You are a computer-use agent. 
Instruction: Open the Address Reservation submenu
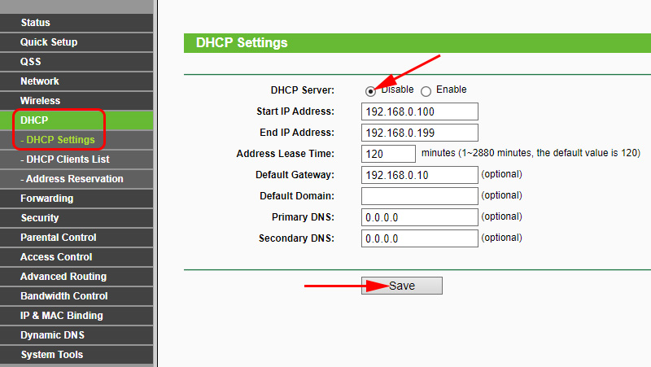pos(74,179)
